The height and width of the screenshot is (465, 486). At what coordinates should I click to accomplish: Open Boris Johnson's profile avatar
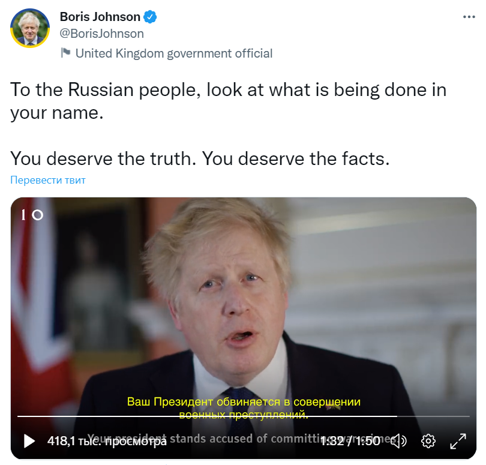pyautogui.click(x=30, y=28)
